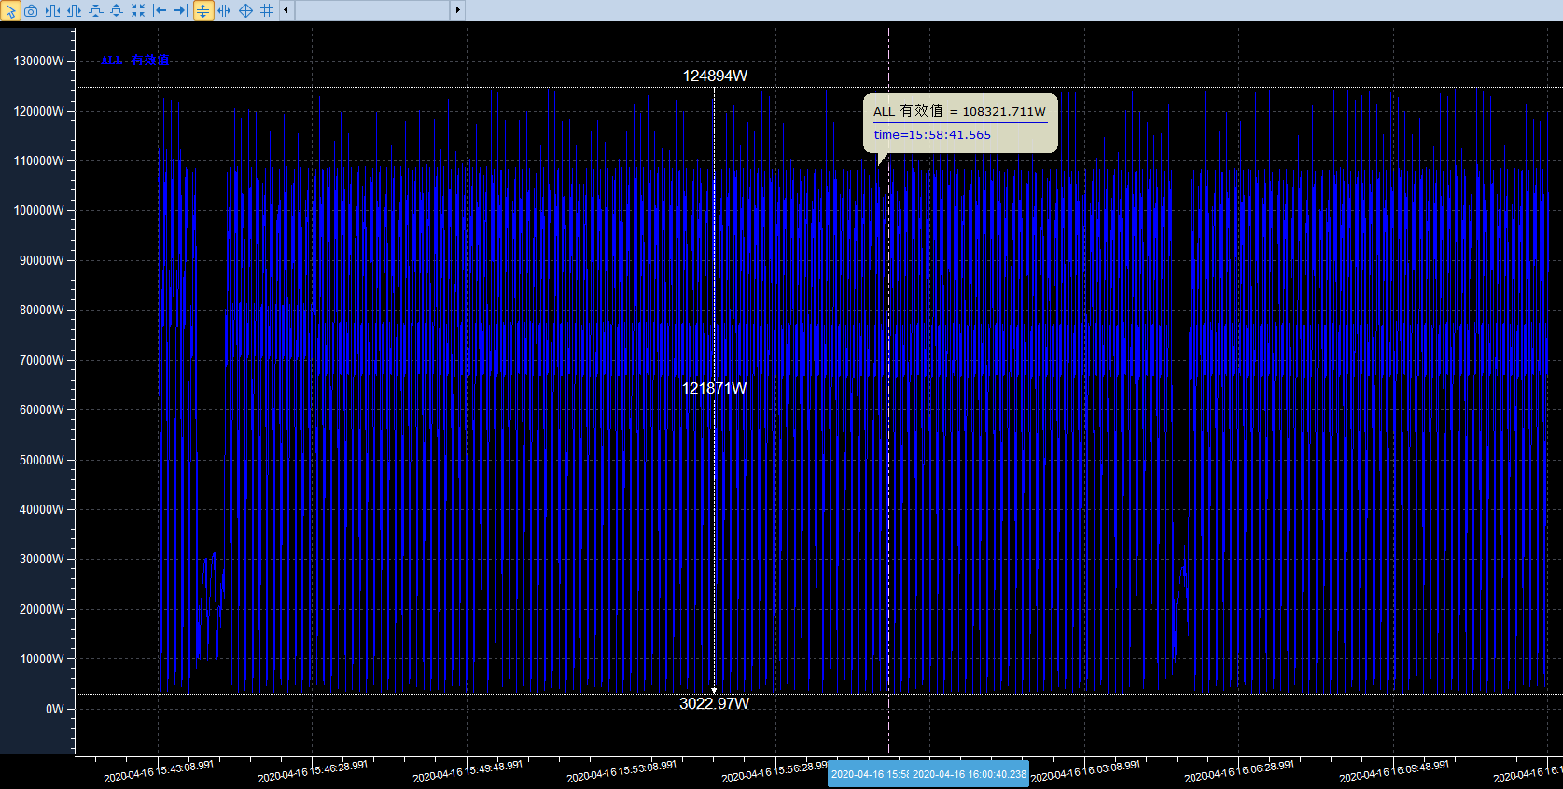Viewport: 1563px width, 789px height.
Task: Toggle the horizontal measurement cursor icon
Action: (x=202, y=10)
